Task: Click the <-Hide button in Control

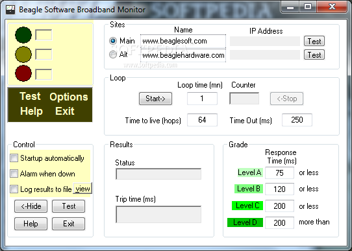Action: [31, 206]
